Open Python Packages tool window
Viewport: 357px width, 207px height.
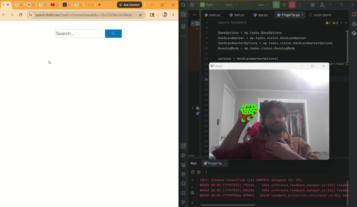(x=183, y=165)
